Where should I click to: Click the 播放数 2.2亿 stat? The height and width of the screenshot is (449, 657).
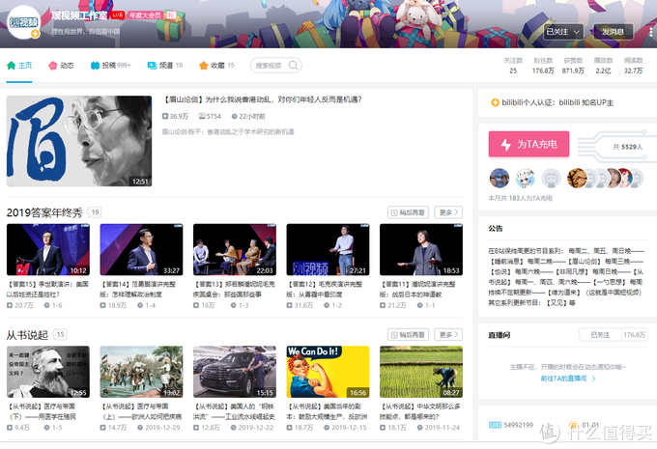click(x=603, y=66)
